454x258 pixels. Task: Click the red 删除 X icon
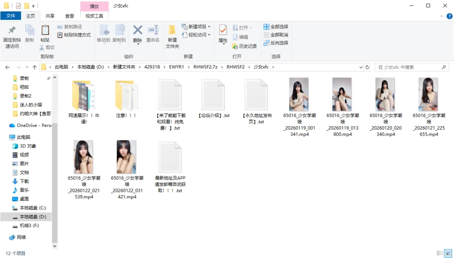[x=138, y=30]
